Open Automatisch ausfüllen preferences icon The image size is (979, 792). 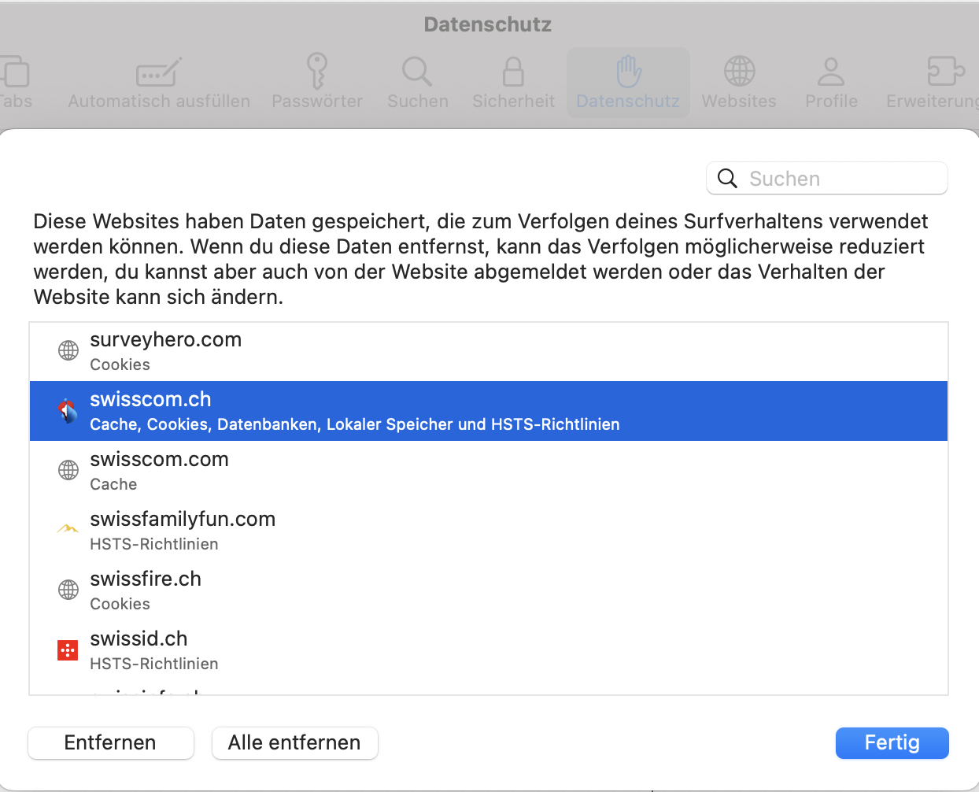point(159,72)
